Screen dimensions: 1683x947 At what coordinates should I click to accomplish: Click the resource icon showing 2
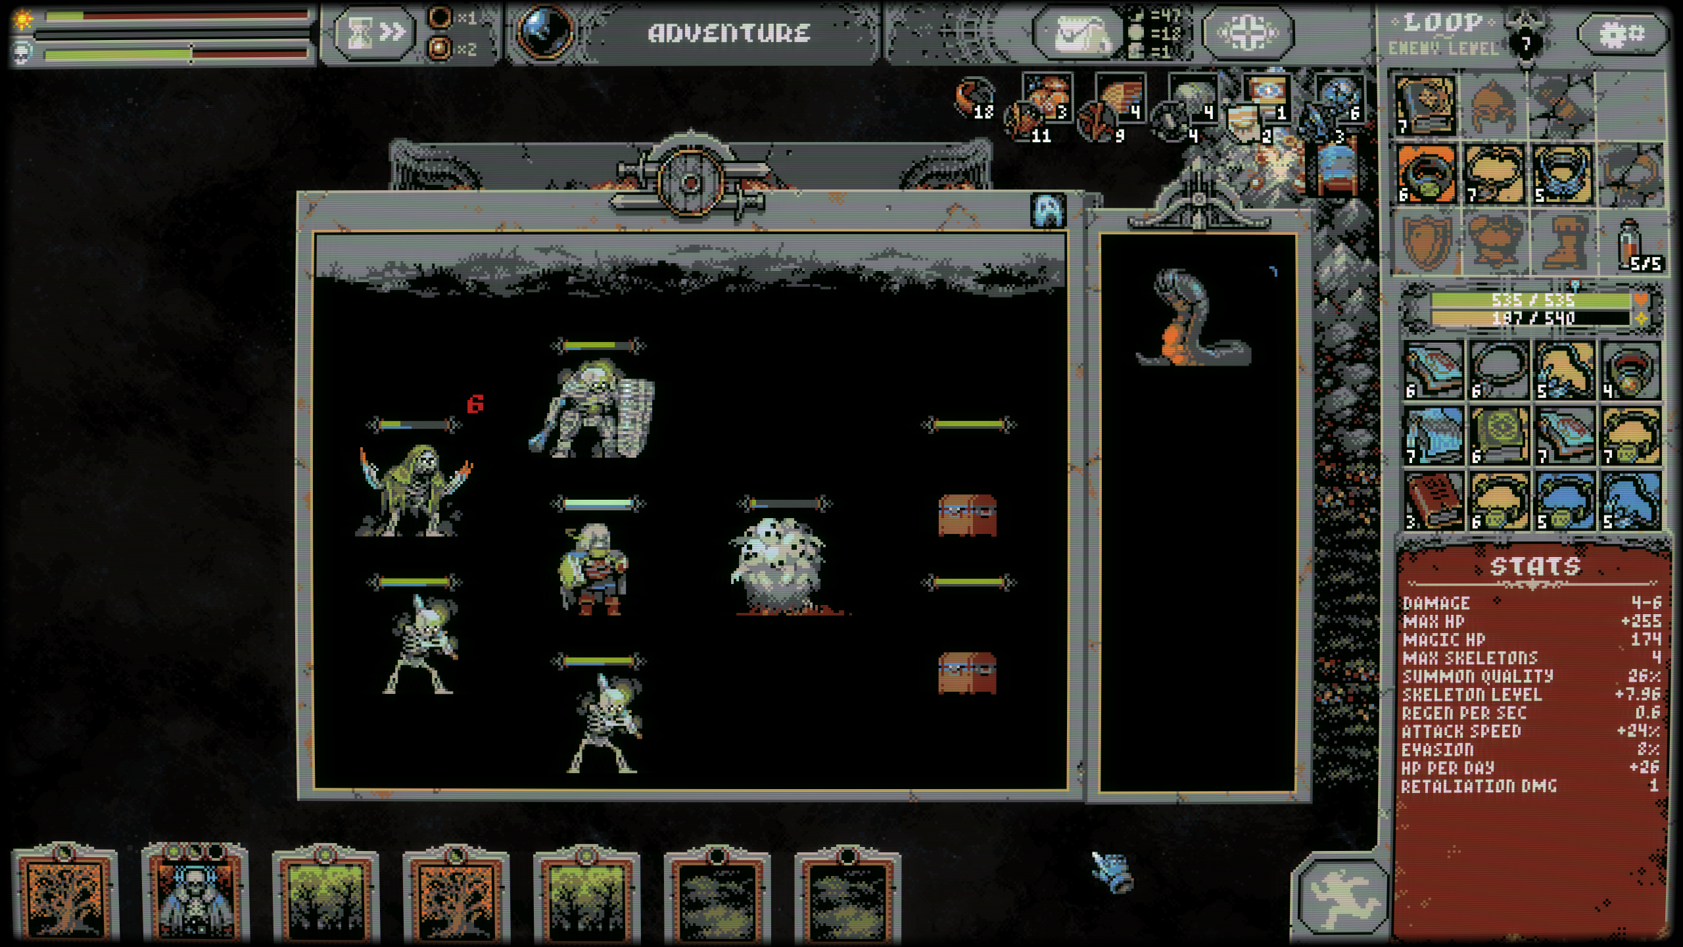[1248, 124]
